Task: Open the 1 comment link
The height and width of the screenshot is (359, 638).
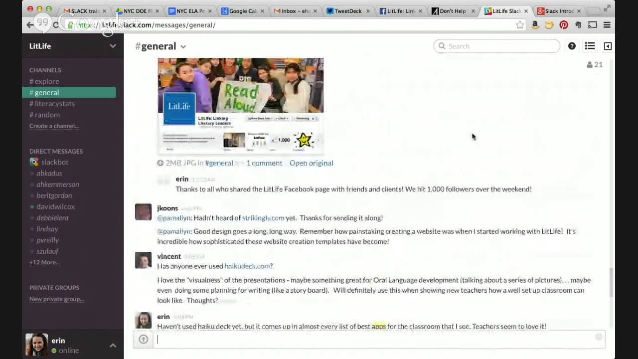Action: (264, 163)
